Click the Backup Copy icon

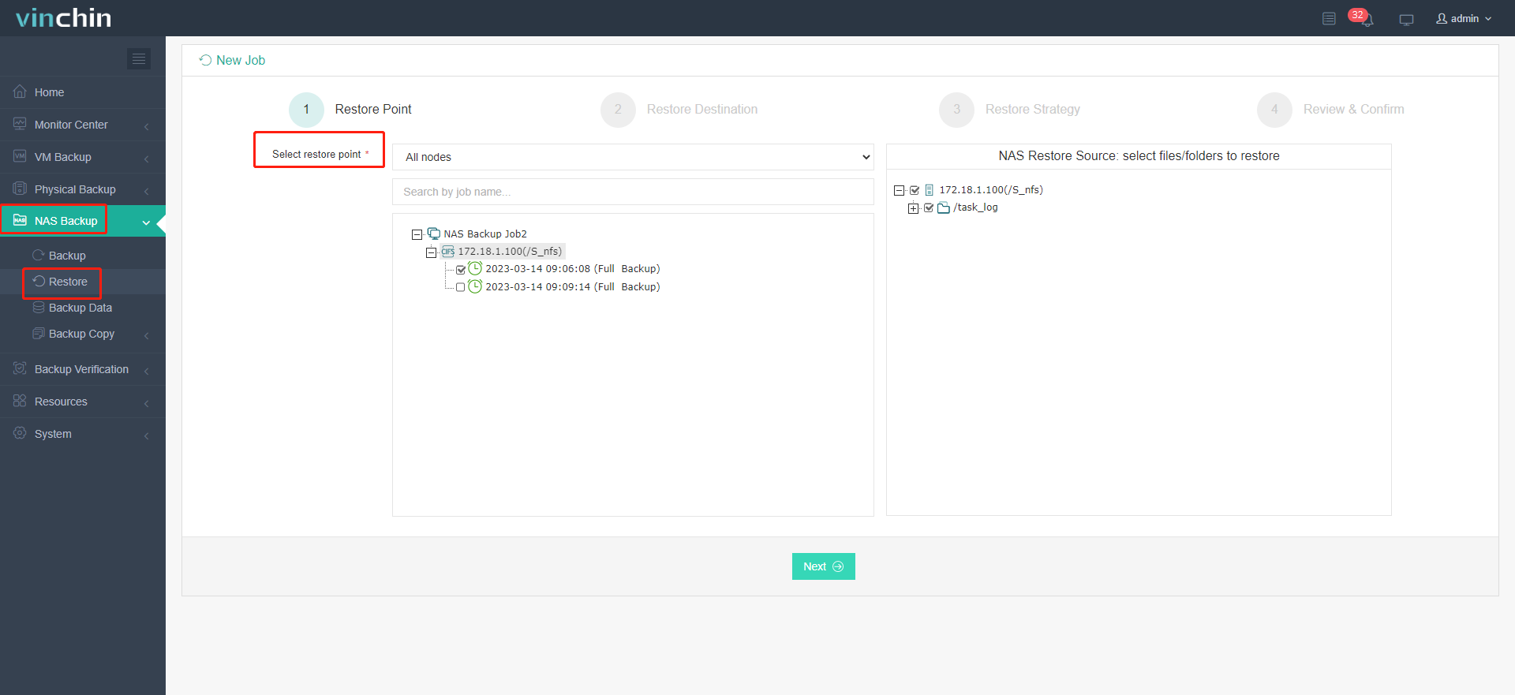(38, 333)
